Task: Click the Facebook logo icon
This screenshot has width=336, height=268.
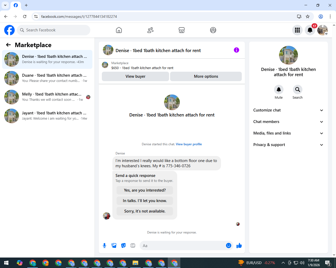Action: tap(9, 30)
